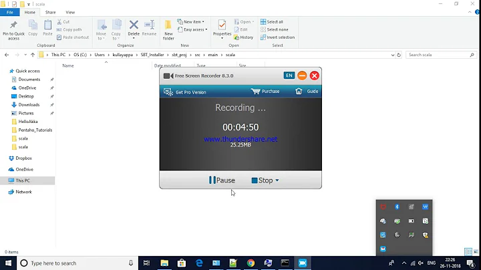481x270 pixels.
Task: Open the Stop dropdown arrow
Action: tap(277, 180)
